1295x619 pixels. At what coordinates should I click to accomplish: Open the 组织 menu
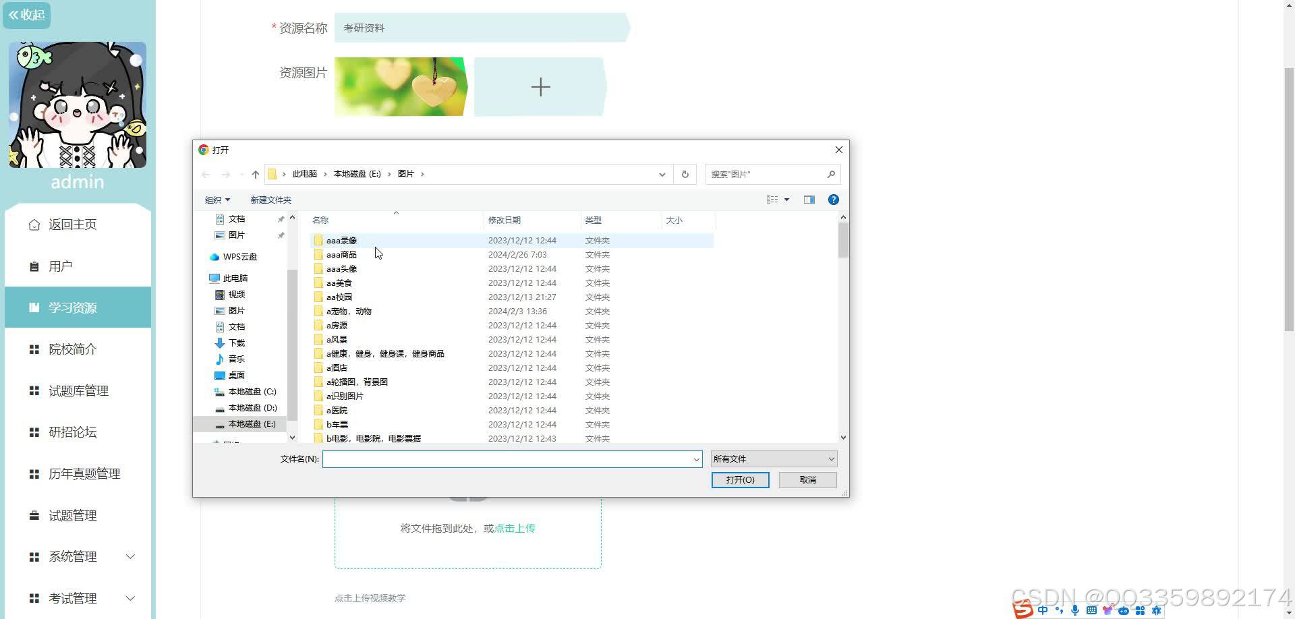pos(217,200)
